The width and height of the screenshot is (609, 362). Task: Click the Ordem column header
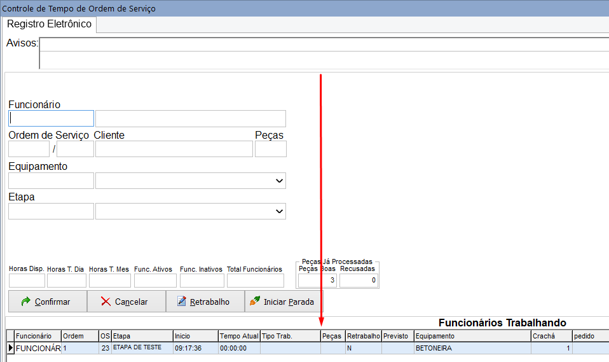(80, 336)
